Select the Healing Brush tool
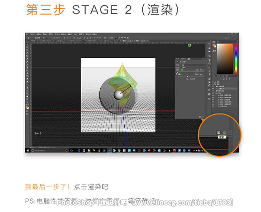The width and height of the screenshot is (261, 212). (x=28, y=61)
